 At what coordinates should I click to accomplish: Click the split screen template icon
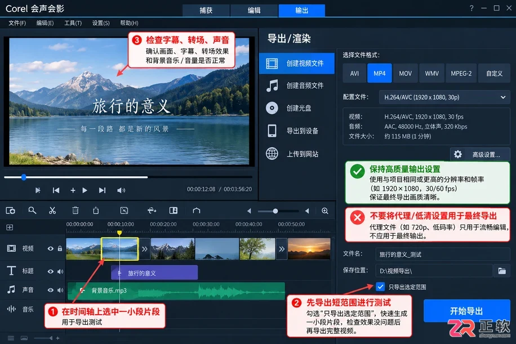tap(174, 211)
